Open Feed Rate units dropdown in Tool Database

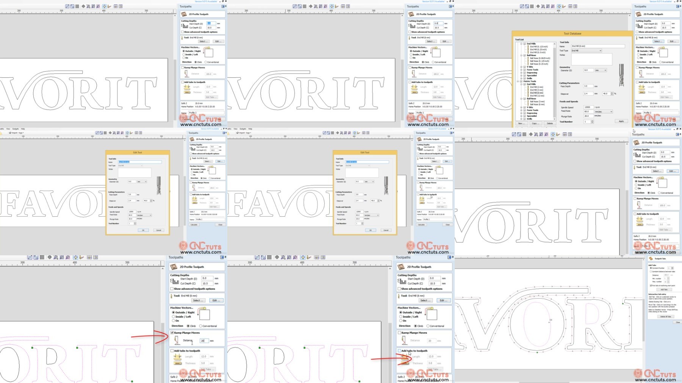point(604,112)
